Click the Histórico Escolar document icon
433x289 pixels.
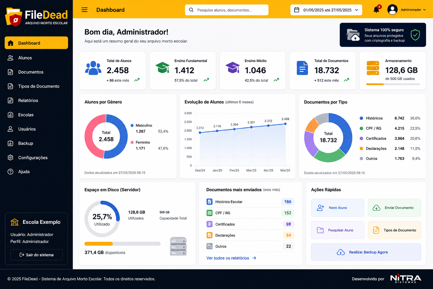(x=209, y=202)
